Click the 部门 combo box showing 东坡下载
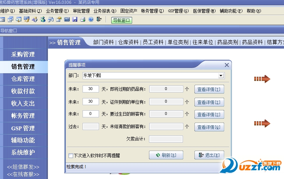The width and height of the screenshot is (284, 179). [154, 76]
